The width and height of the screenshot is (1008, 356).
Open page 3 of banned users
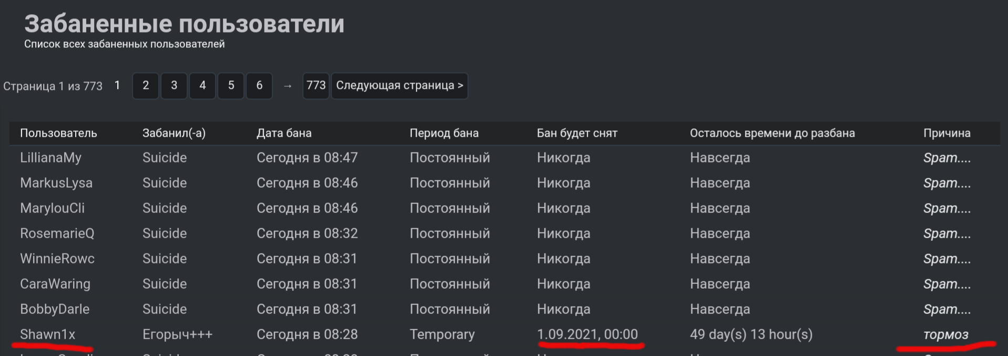coord(174,86)
